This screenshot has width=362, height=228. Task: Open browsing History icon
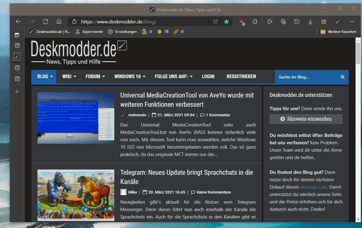point(297,22)
